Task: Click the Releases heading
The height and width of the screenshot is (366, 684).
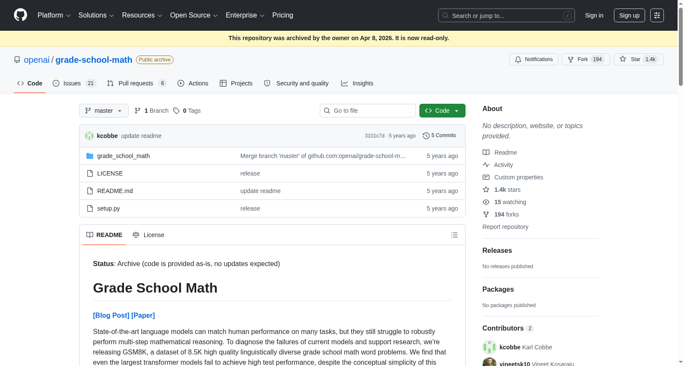Action: point(497,251)
